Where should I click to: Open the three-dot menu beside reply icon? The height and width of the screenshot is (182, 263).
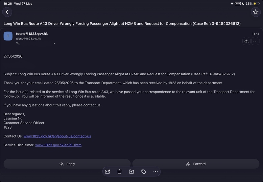(255, 41)
